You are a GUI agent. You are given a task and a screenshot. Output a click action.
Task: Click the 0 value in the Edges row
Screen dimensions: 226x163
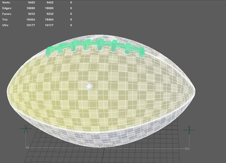[71, 8]
